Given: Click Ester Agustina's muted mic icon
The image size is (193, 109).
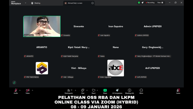Looking at the screenshot, I should (99, 77).
